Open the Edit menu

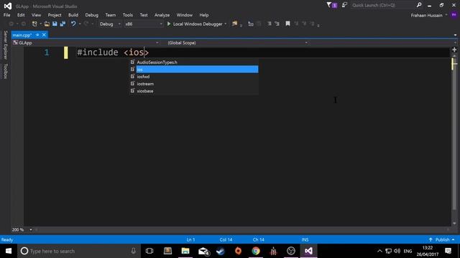(x=21, y=15)
